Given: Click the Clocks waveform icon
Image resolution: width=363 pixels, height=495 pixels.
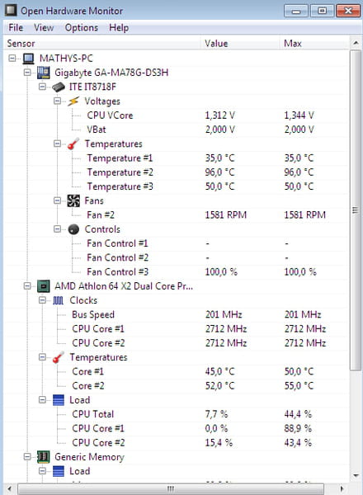Looking at the screenshot, I should pos(58,300).
